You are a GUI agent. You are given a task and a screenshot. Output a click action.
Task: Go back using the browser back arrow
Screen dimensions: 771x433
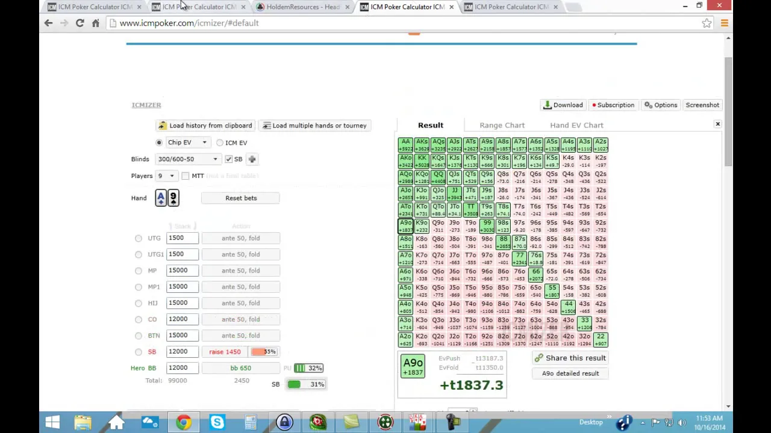[48, 23]
